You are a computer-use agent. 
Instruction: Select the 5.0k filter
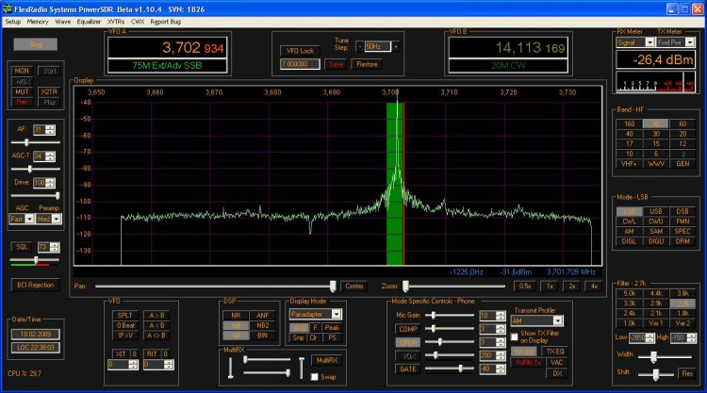point(630,293)
